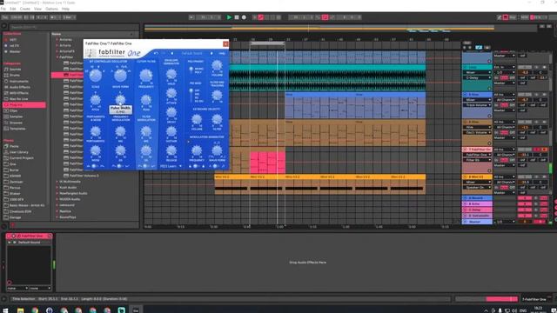This screenshot has height=313, width=557.
Task: Open Packs in Places list
Action: 14,146
